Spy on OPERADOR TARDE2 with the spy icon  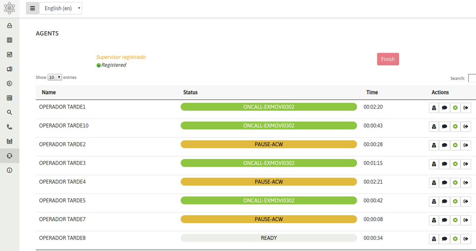tap(434, 145)
